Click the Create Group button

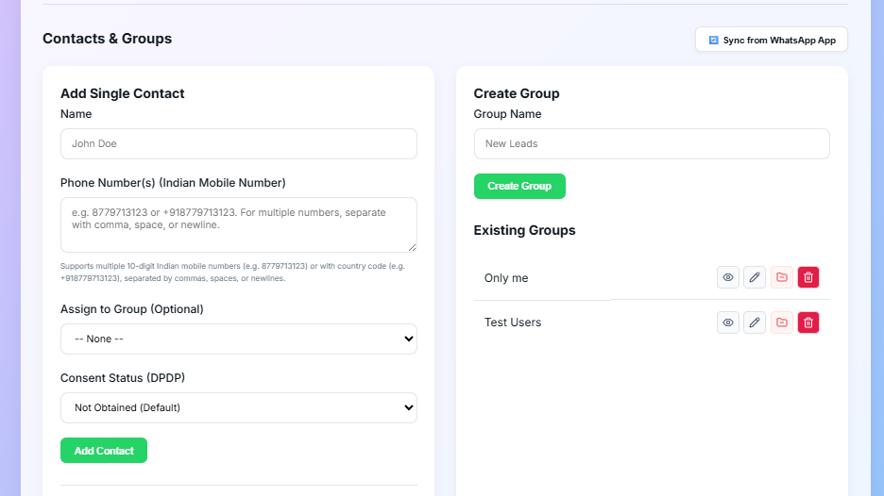point(519,186)
